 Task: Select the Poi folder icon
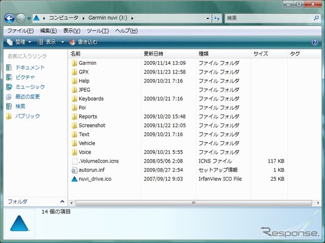(74, 108)
